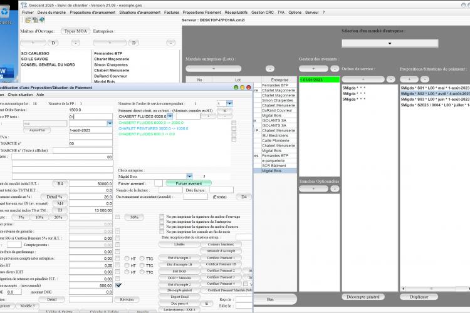Screen dimensions: 470x313
Task: Click the Aujourd'hui button
Action: click(37, 130)
